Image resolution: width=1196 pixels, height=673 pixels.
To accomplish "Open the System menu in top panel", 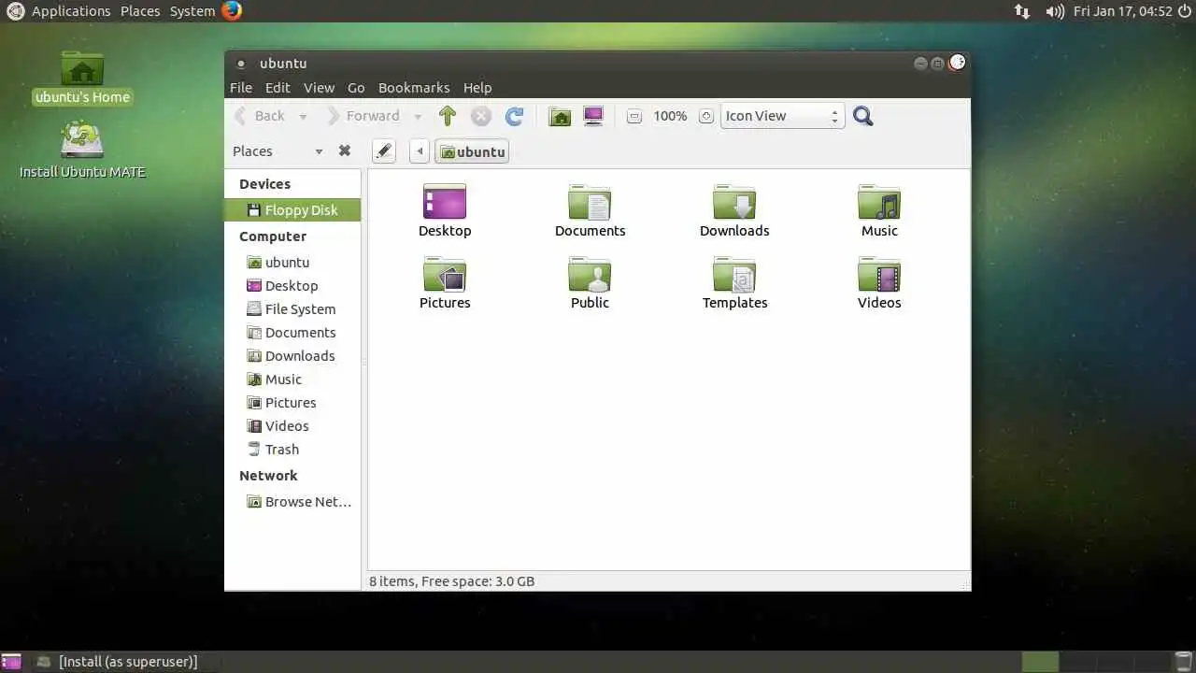I will pyautogui.click(x=192, y=11).
